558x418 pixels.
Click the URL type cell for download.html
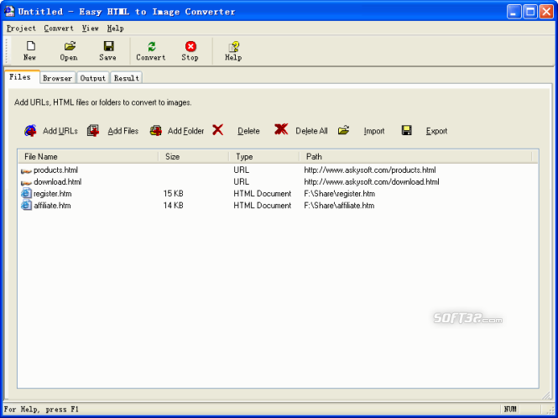pos(242,182)
